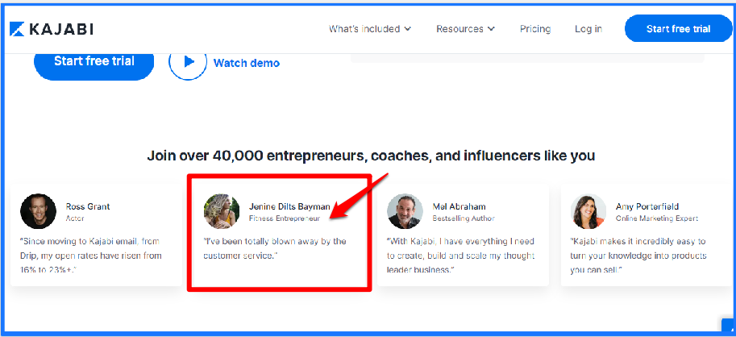The image size is (736, 337).
Task: Select the name Mel Abraham
Action: (459, 206)
